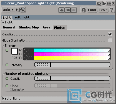Click the R value field 1,000
The height and width of the screenshot is (104, 116).
coord(28,50)
